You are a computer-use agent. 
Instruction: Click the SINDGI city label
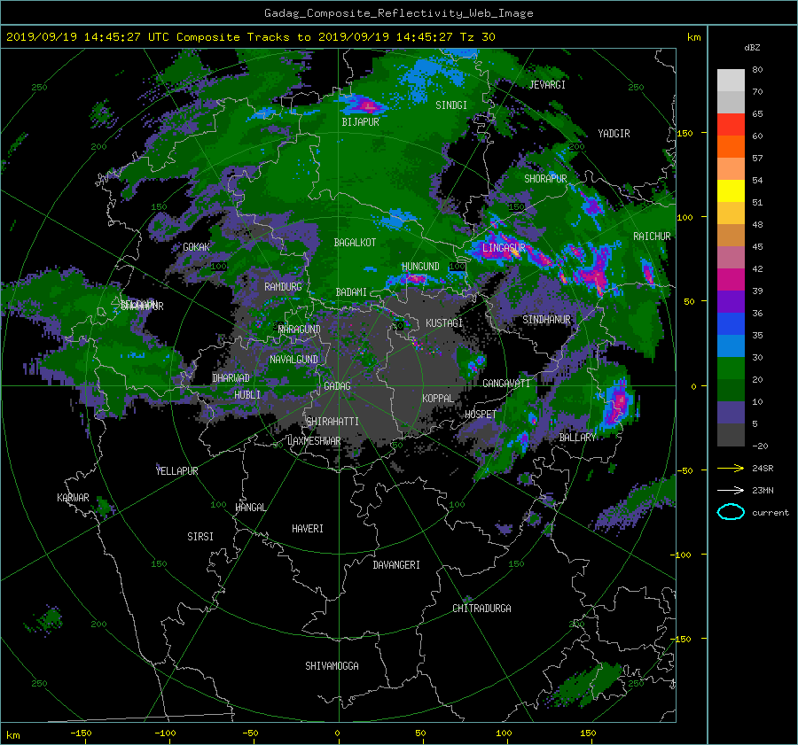pyautogui.click(x=451, y=105)
